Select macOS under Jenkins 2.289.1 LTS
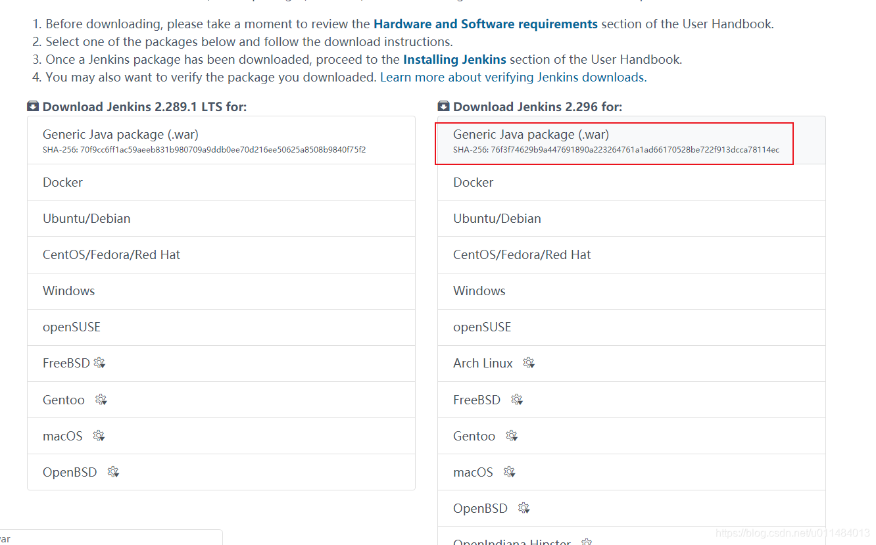876x545 pixels. point(221,436)
